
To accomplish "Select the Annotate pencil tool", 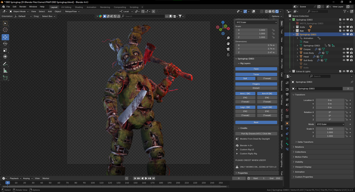I will pos(5,64).
